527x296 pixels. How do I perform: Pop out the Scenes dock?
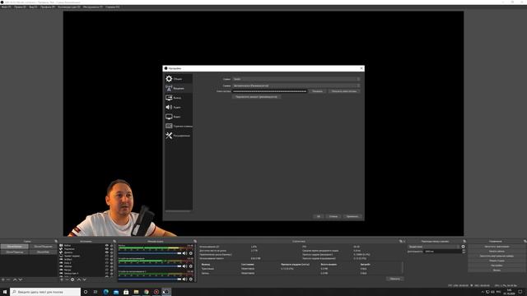56,241
